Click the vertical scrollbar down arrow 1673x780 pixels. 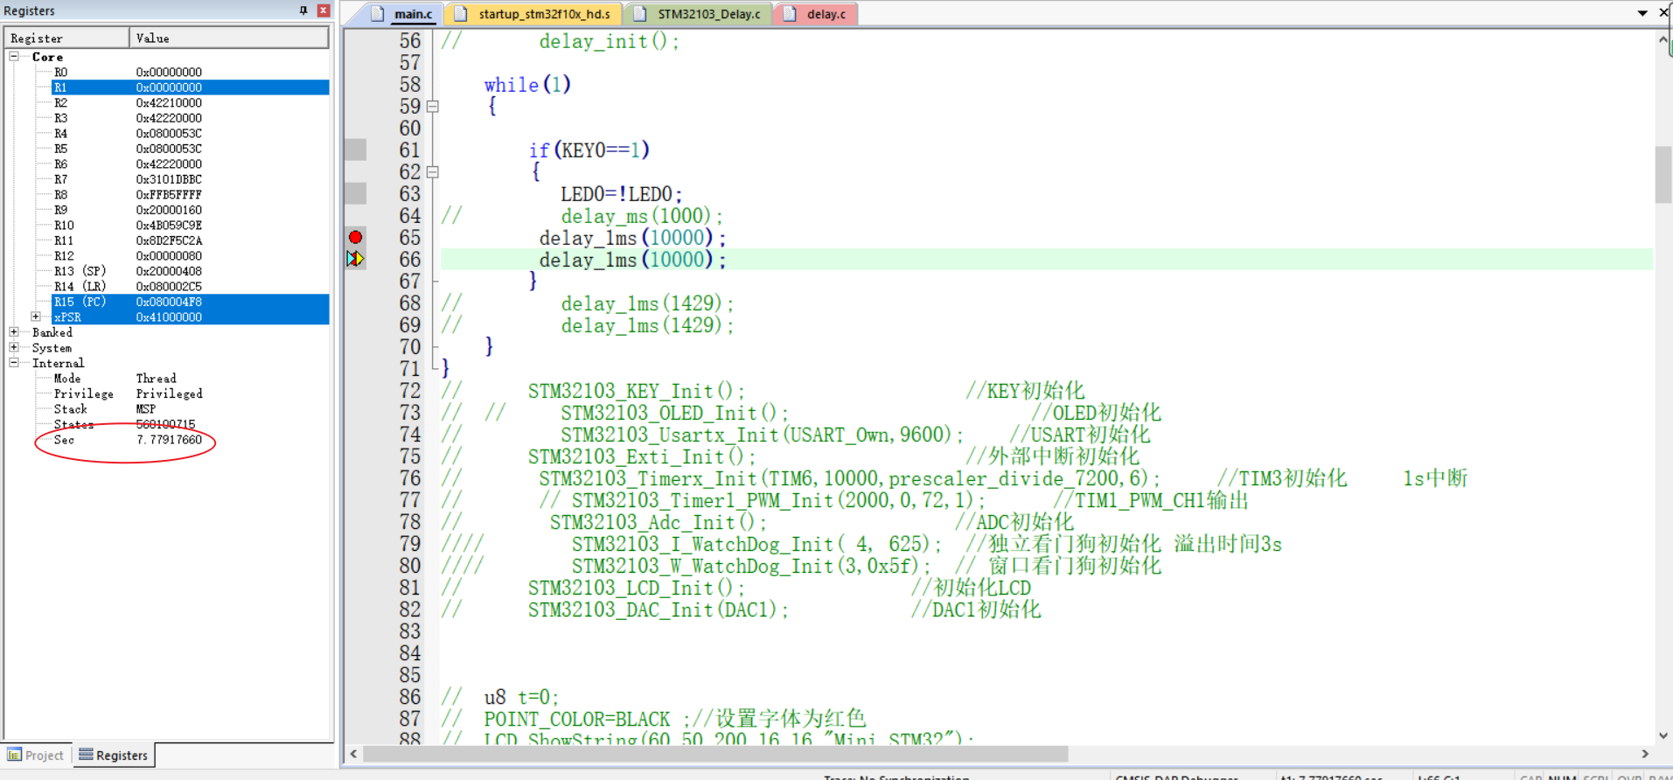click(x=1663, y=735)
